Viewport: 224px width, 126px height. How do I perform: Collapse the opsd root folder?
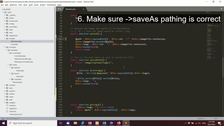pyautogui.click(x=3, y=12)
